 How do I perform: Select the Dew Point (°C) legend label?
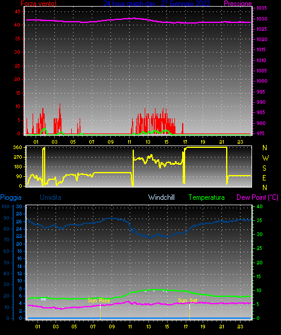tap(257, 197)
